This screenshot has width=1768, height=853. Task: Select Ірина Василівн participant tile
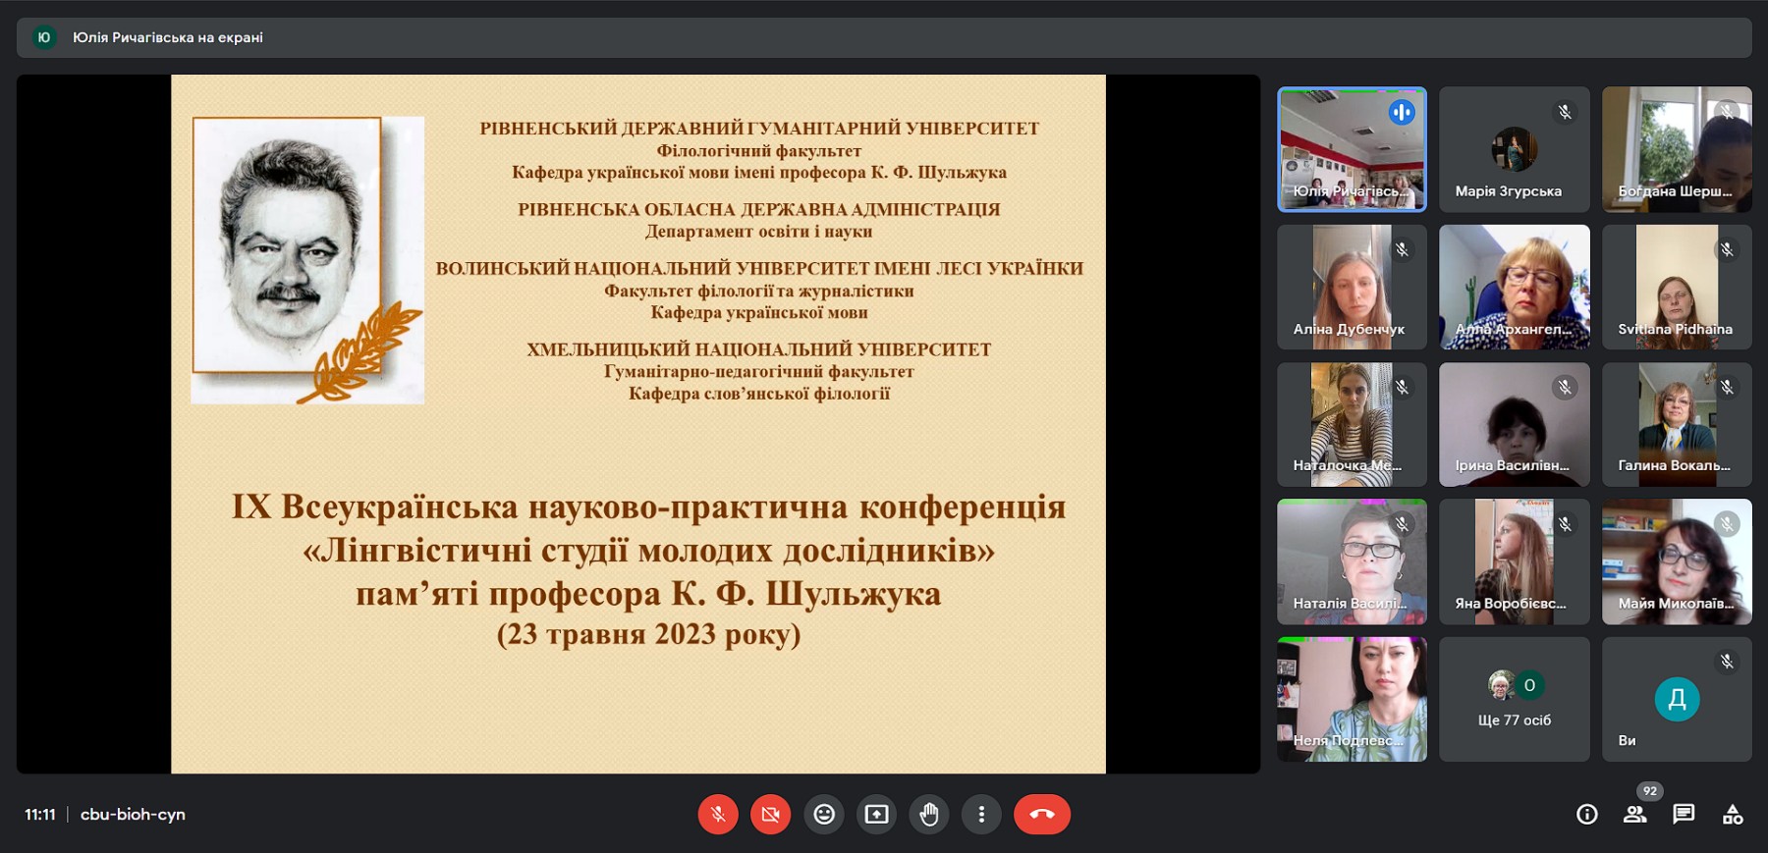[x=1515, y=424]
